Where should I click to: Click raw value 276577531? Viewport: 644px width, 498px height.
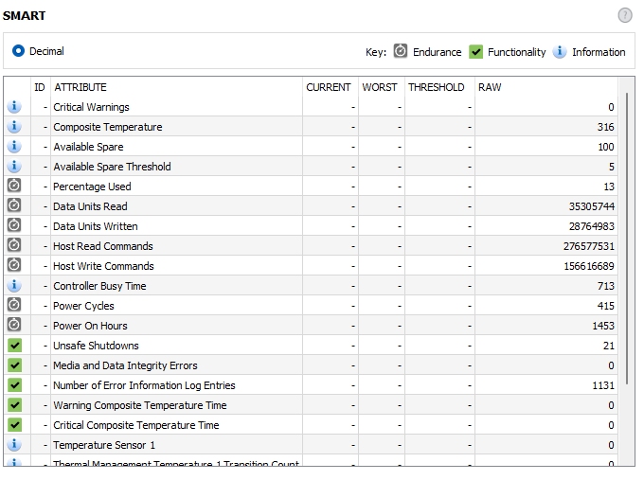589,246
